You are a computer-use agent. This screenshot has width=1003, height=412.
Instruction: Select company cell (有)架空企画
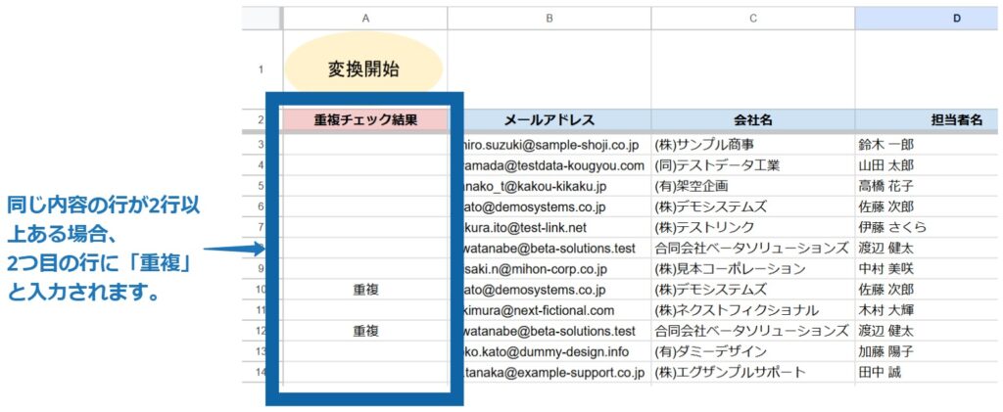753,187
